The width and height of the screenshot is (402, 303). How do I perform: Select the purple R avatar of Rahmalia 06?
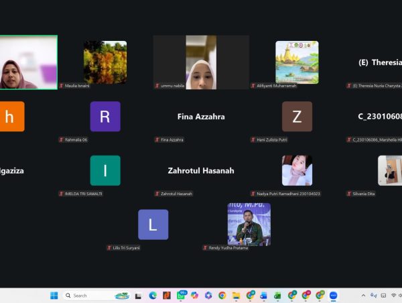(x=105, y=117)
